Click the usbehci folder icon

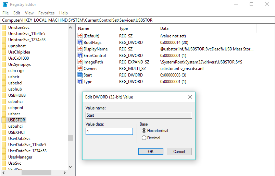tap(4, 83)
